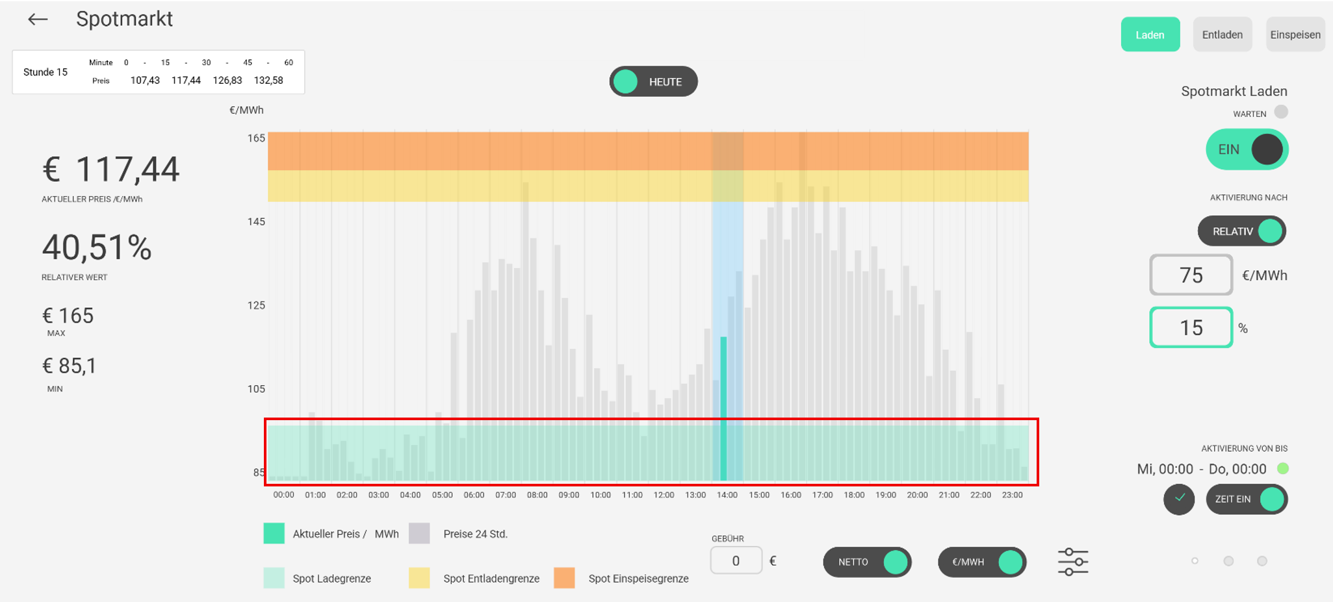Select the last page indicator dot

pos(1262,561)
